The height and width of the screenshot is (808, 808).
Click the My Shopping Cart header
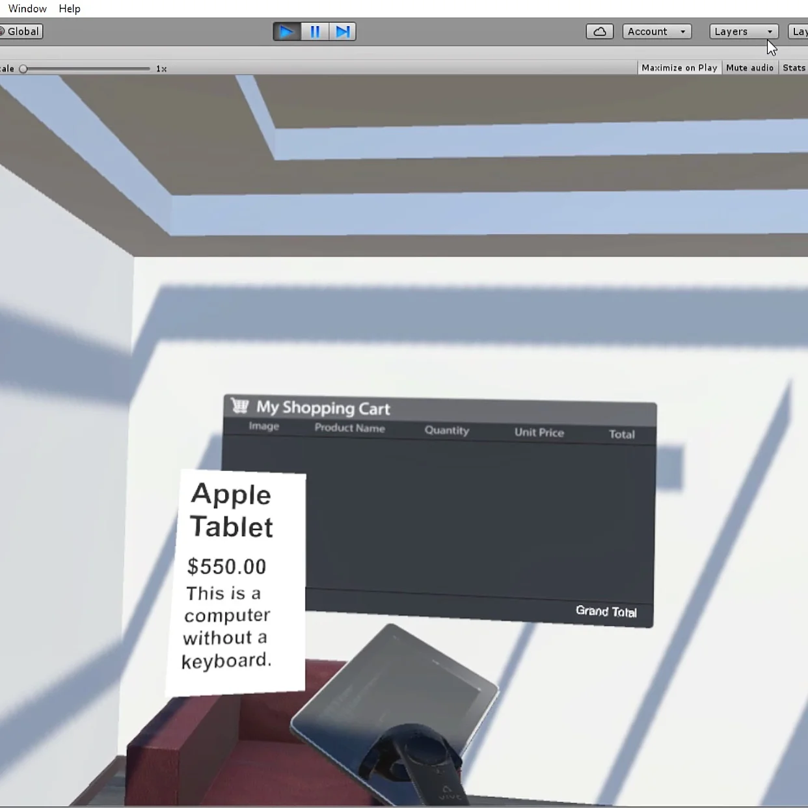323,409
